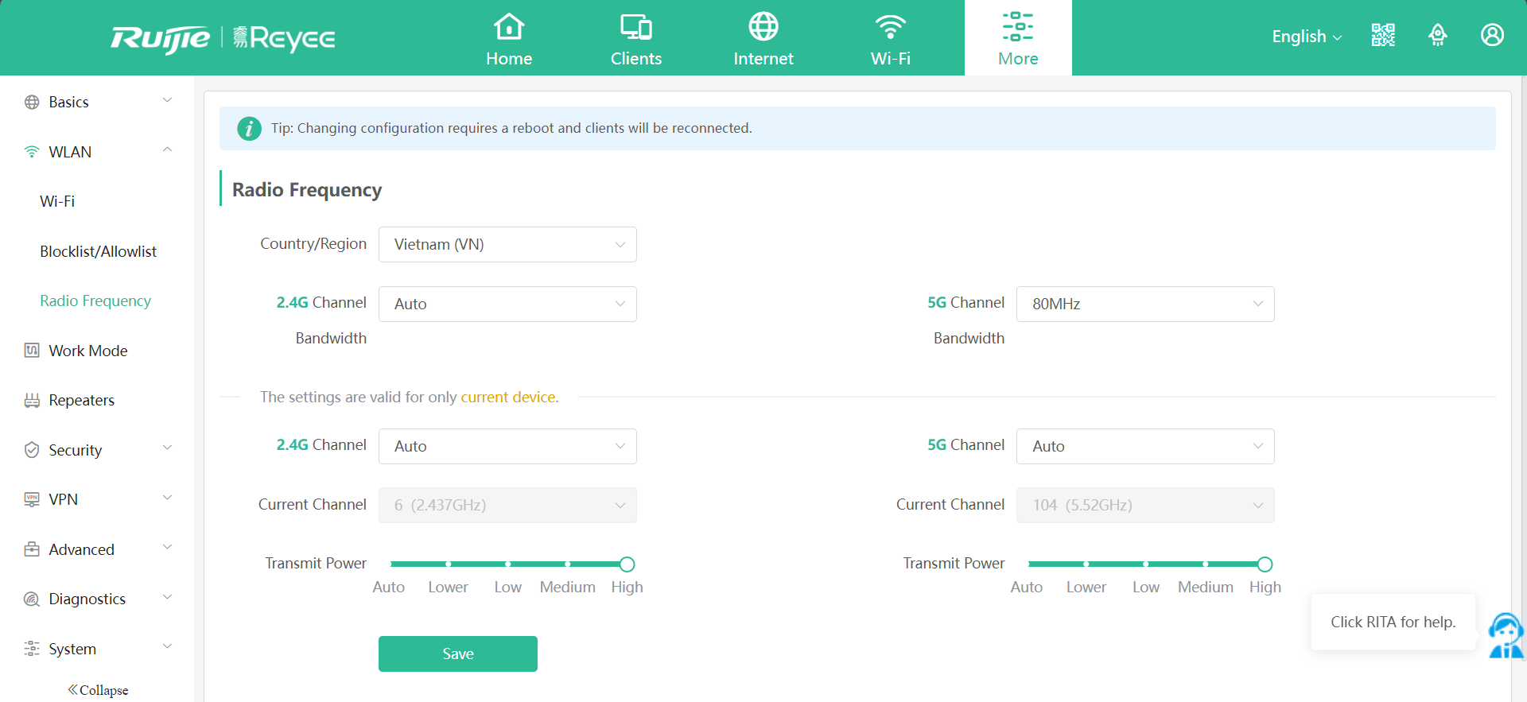This screenshot has width=1527, height=702.
Task: Open the Country/Region dropdown showing Vietnam
Action: pyautogui.click(x=507, y=244)
